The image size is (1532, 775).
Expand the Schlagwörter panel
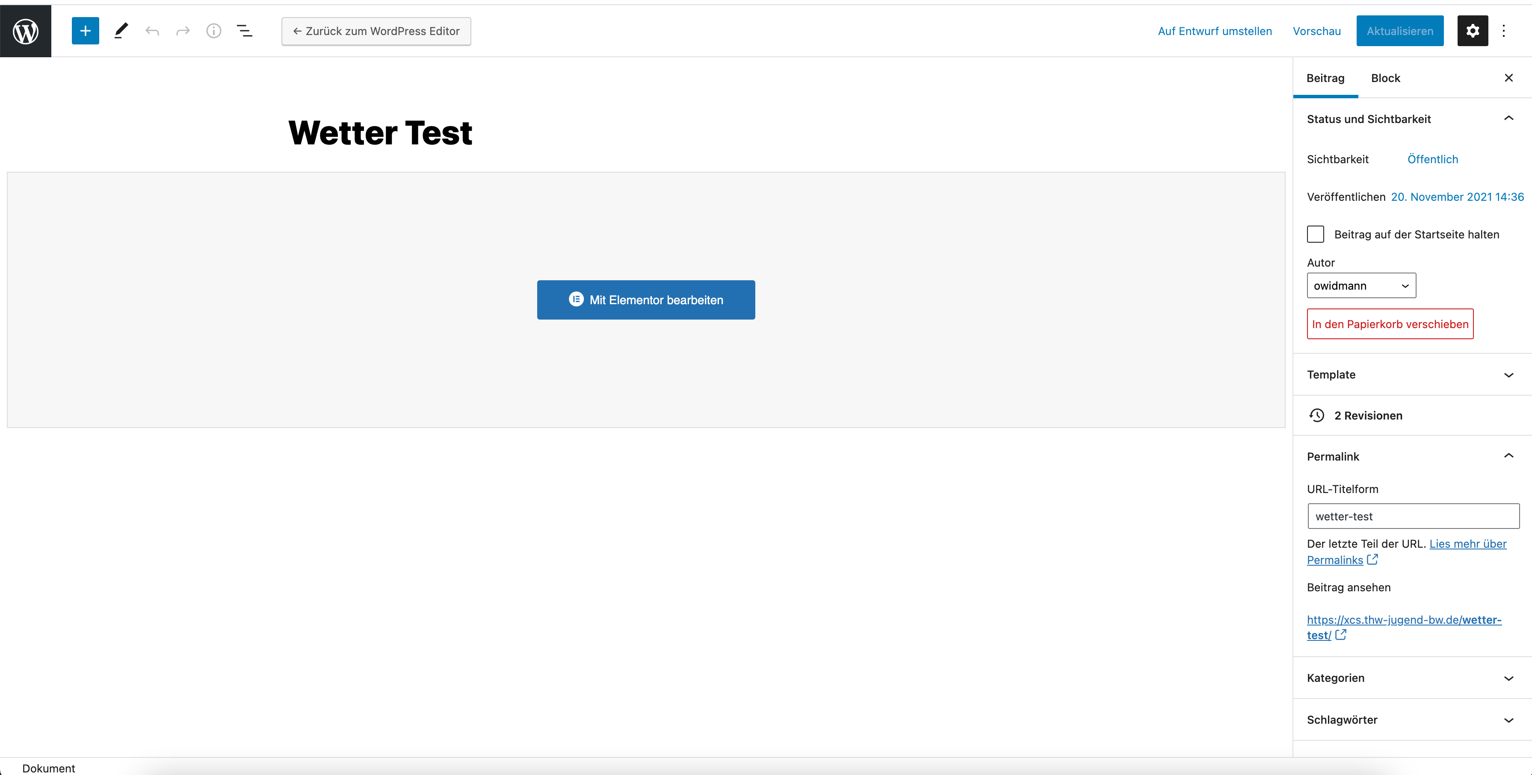point(1412,720)
